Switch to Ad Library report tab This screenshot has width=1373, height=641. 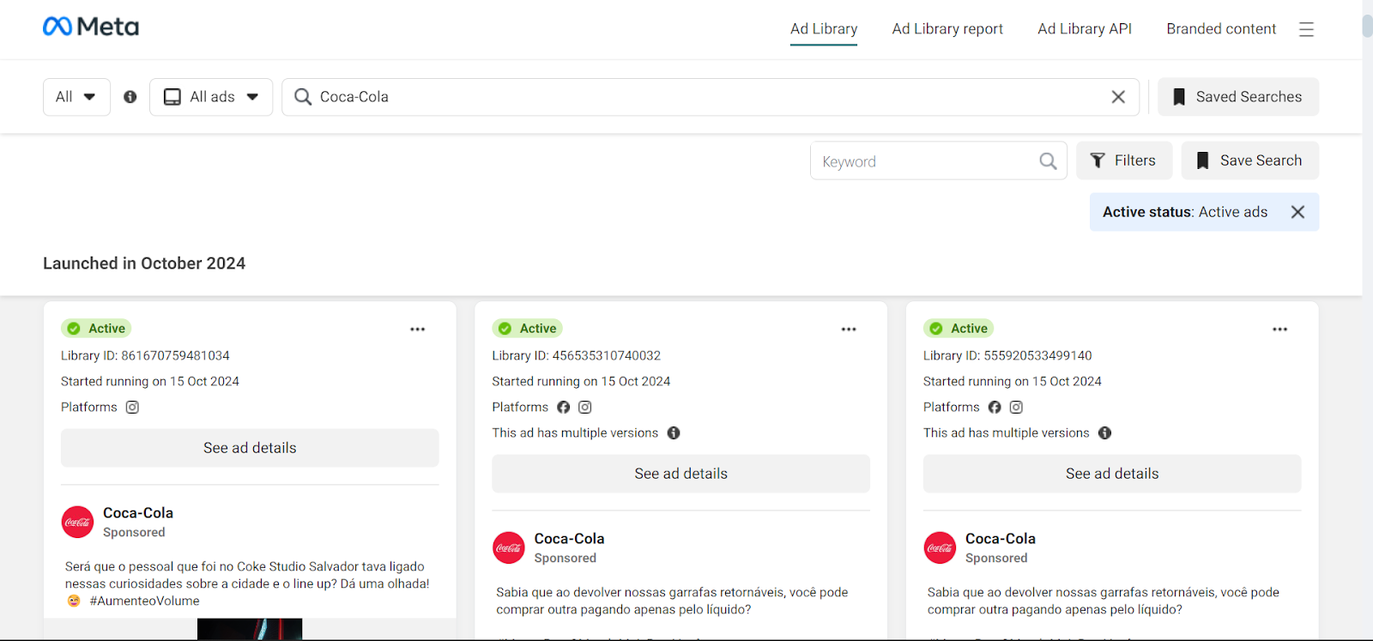pyautogui.click(x=947, y=29)
